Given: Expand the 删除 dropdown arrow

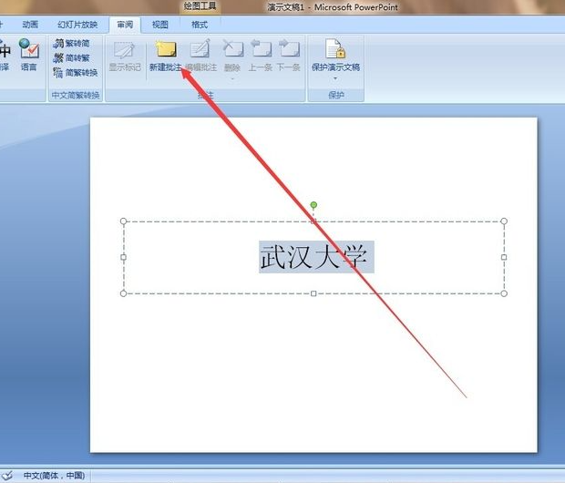Looking at the screenshot, I should pos(232,77).
